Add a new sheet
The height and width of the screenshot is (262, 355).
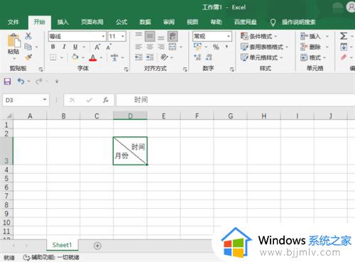(x=97, y=246)
